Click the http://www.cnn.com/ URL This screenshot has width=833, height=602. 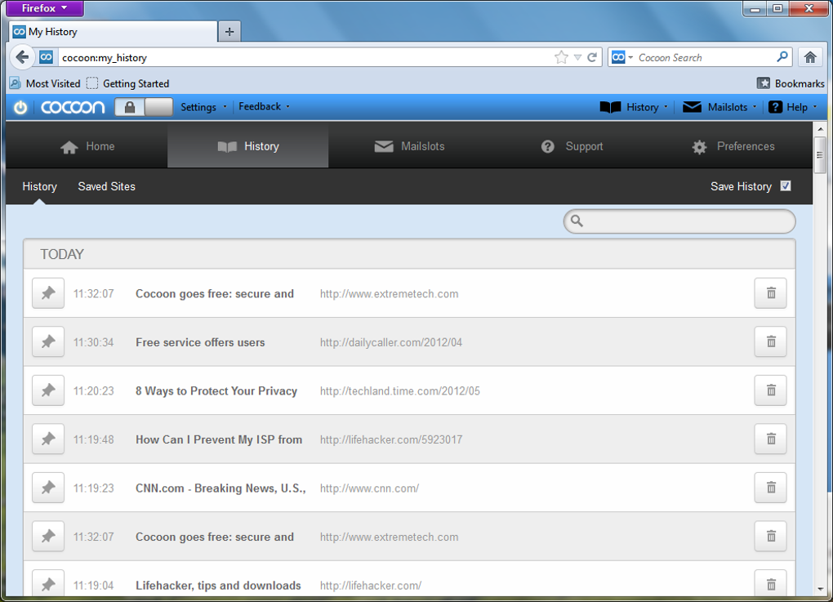pos(369,488)
